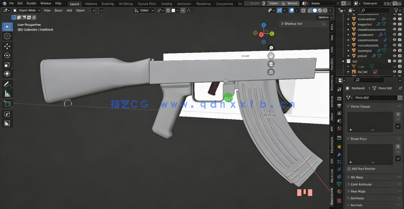Activate the Measure tool

7,93
